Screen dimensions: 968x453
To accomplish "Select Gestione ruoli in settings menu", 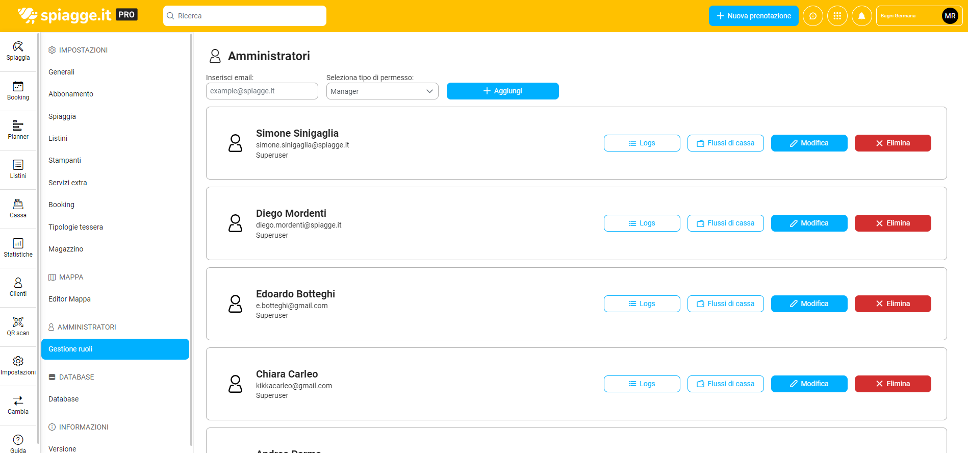I will pyautogui.click(x=115, y=349).
